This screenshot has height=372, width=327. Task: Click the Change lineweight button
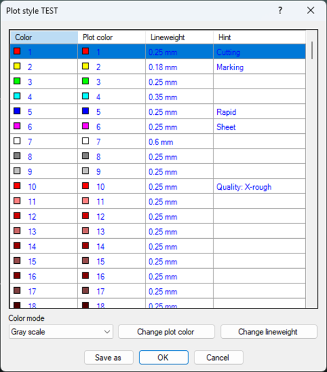pos(269,332)
